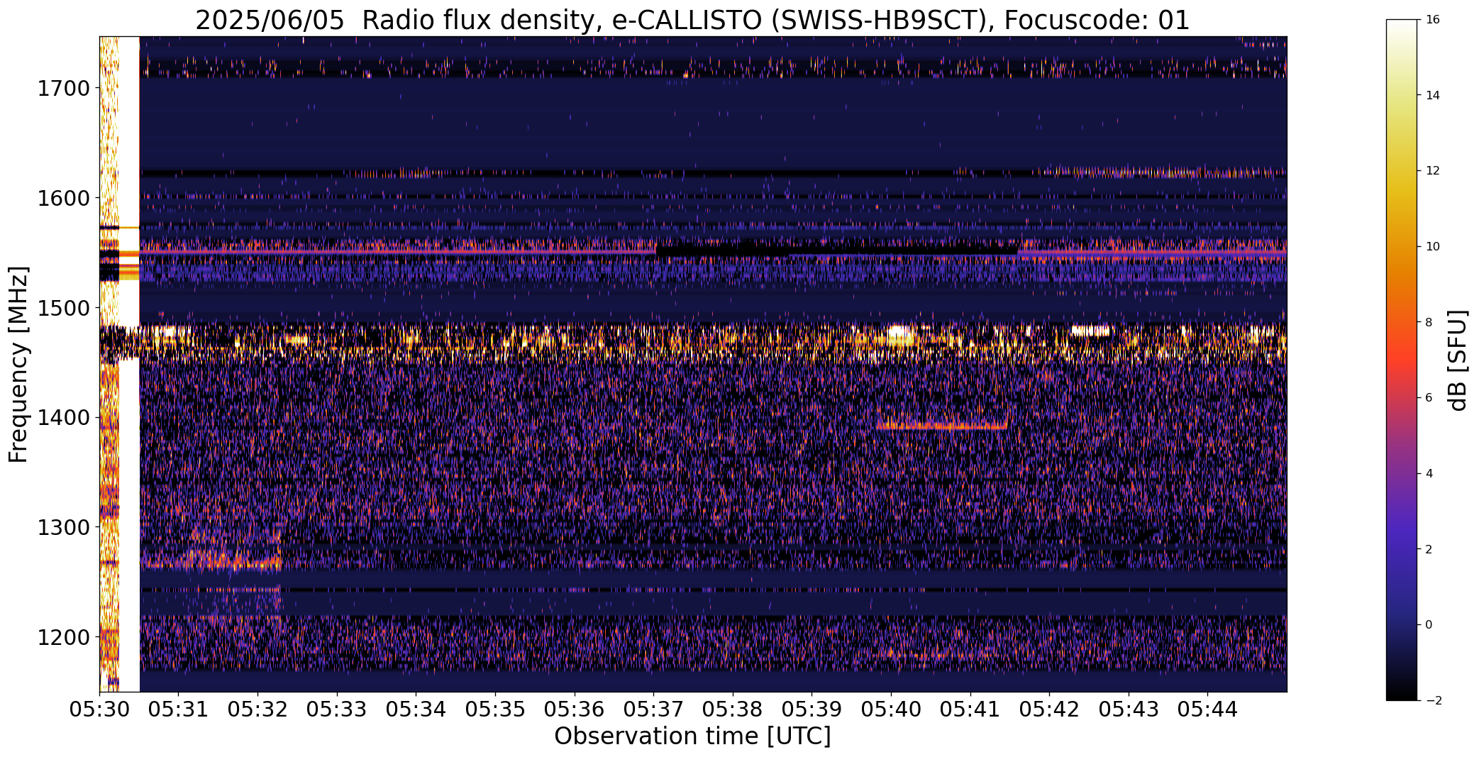The height and width of the screenshot is (757, 1479).
Task: Click the 05:30 time tick label
Action: tap(99, 709)
